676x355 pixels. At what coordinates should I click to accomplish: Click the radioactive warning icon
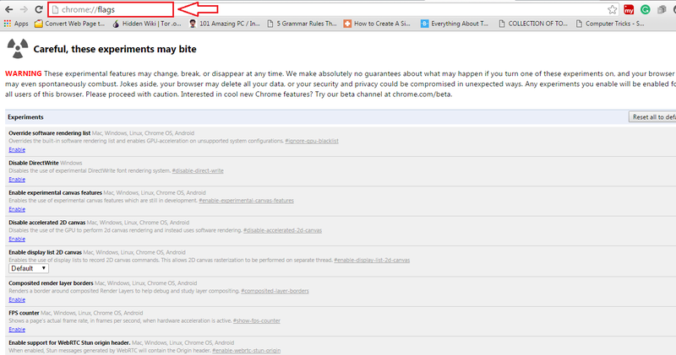click(17, 48)
